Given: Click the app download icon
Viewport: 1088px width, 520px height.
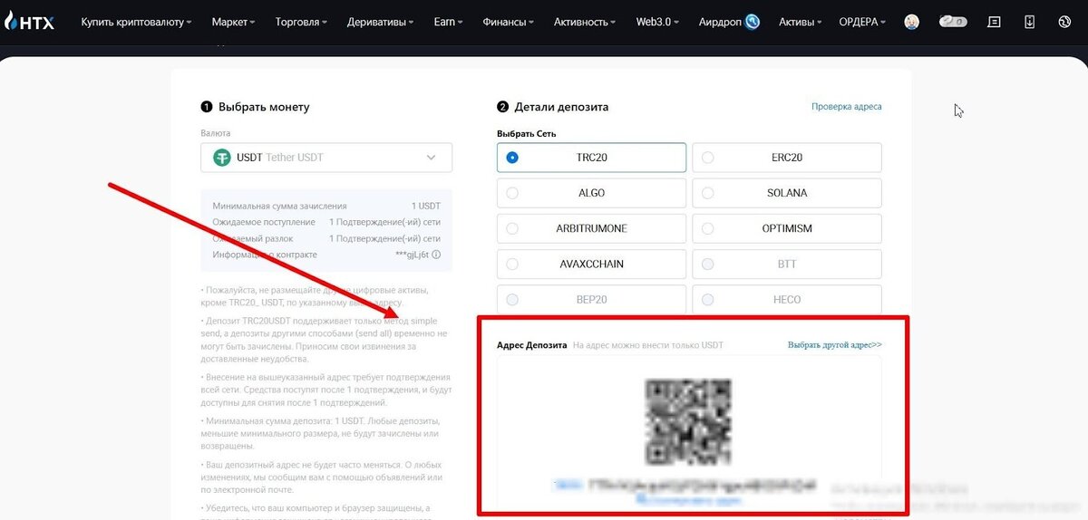Looking at the screenshot, I should click(x=1030, y=22).
